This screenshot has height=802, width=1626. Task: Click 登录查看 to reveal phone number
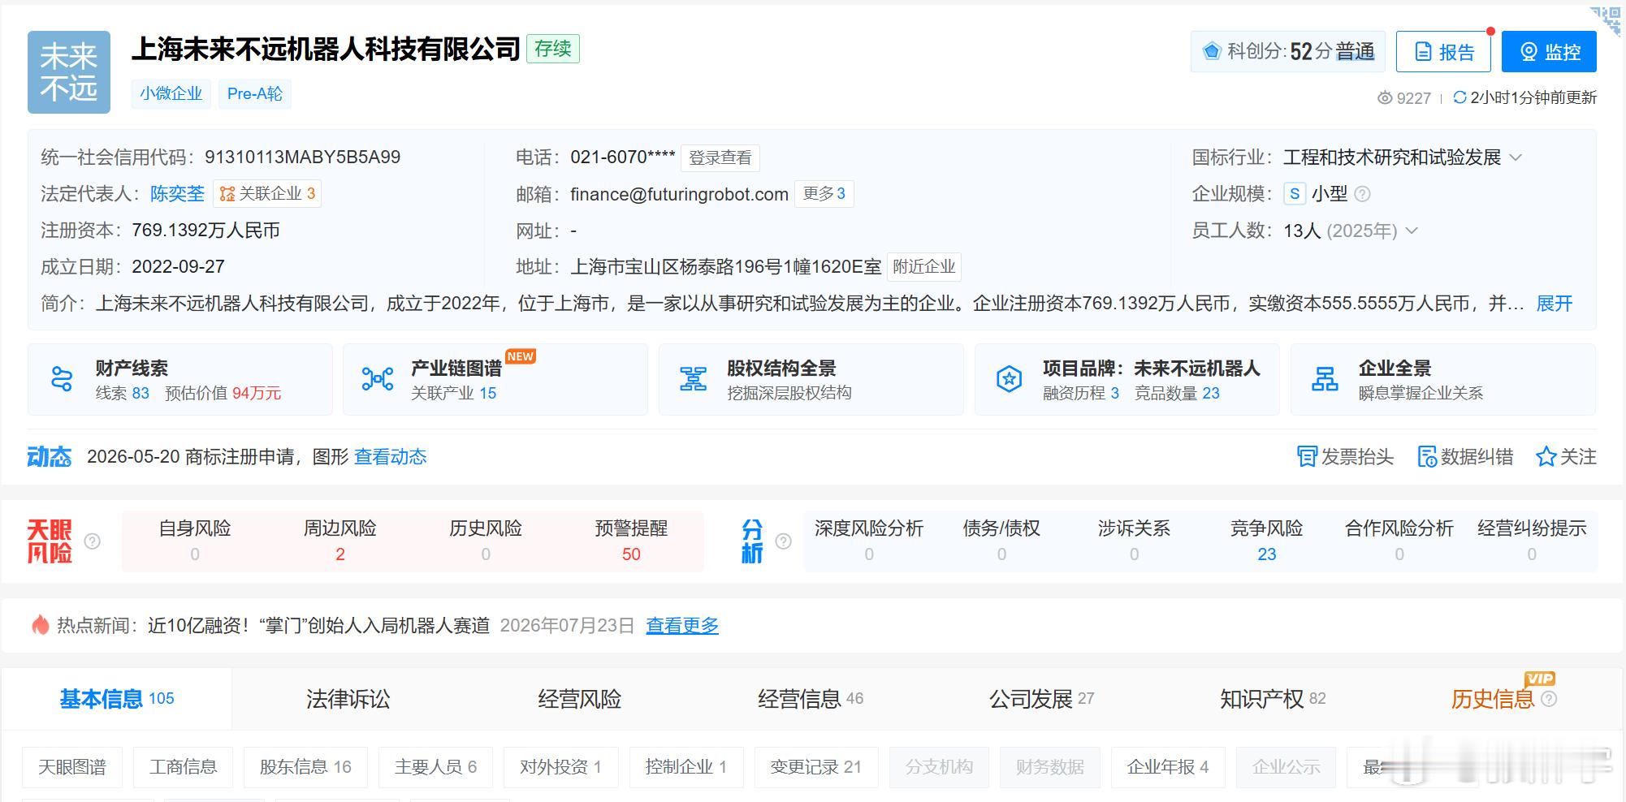click(720, 157)
